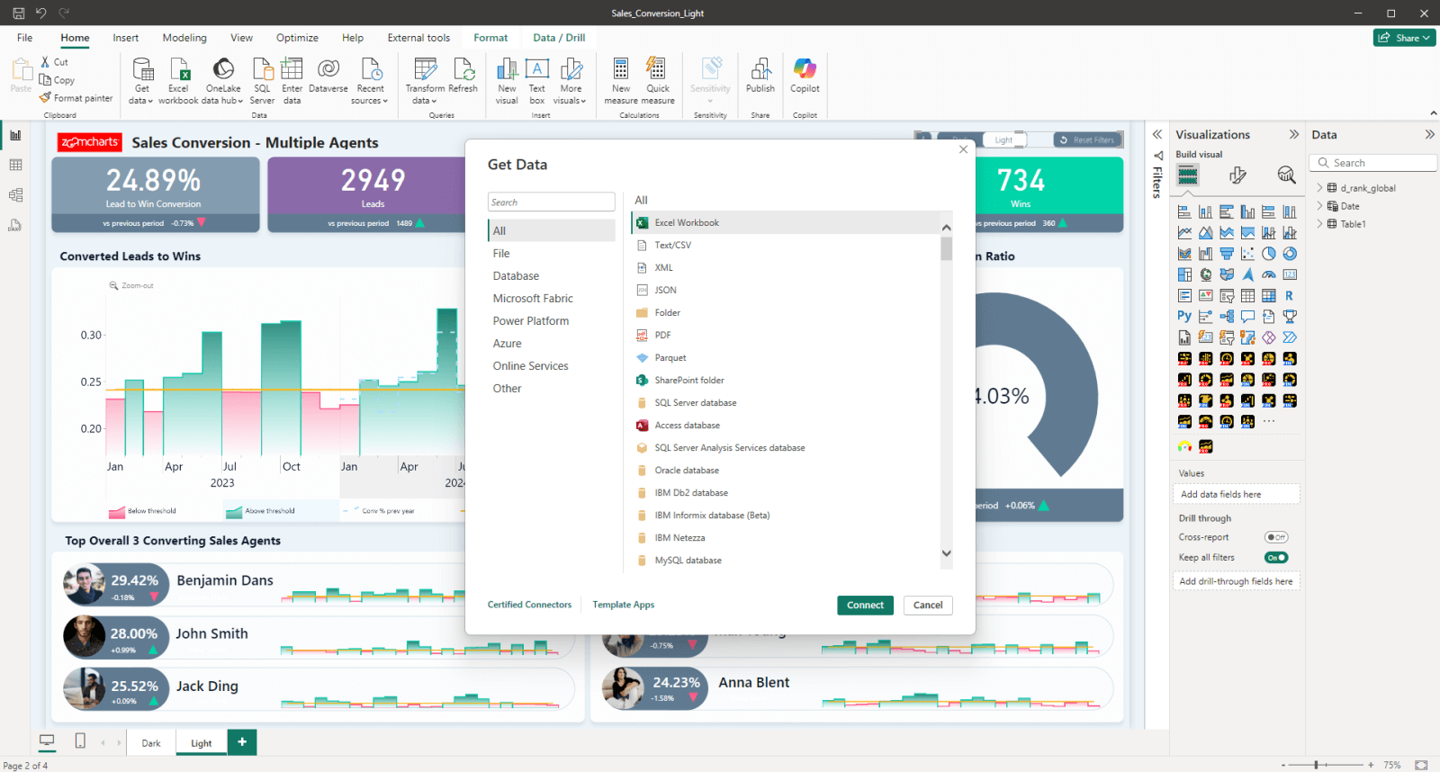This screenshot has width=1440, height=772.
Task: Toggle the Keep all filters switch
Action: click(x=1276, y=558)
